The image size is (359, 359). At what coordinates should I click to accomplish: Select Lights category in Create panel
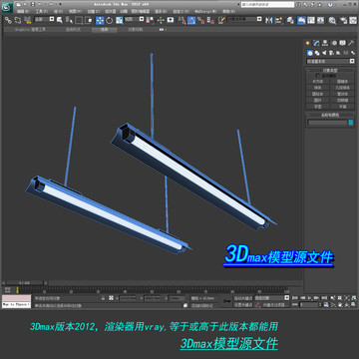point(324,53)
